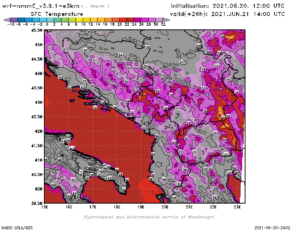This screenshot has height=230, width=298.
Task: Click the green 2 to 4 legend swatch
Action: coord(58,20)
